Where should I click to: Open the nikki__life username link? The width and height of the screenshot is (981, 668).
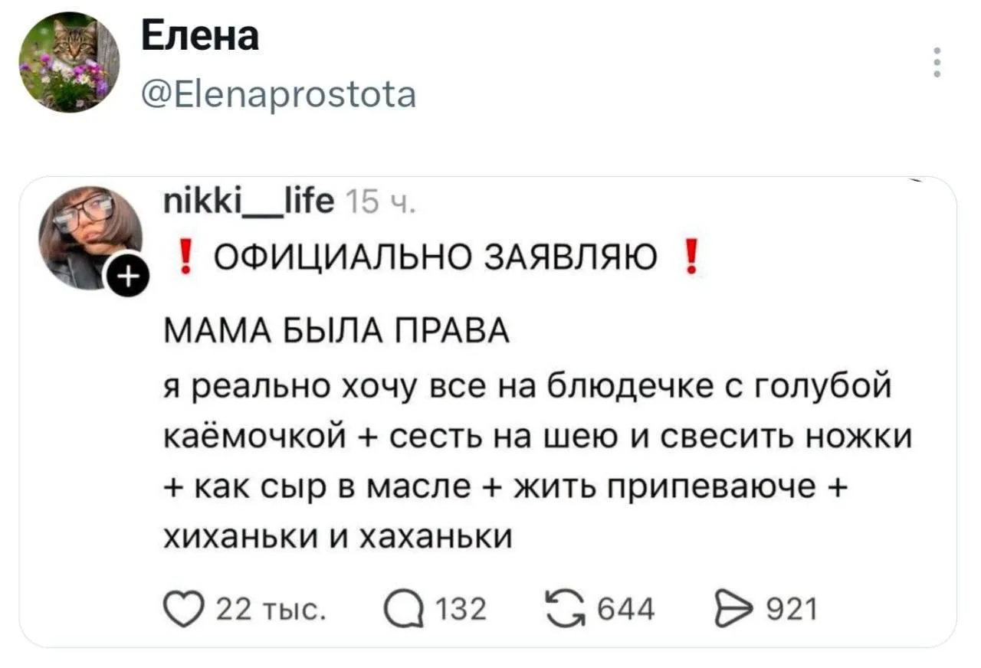coord(248,205)
